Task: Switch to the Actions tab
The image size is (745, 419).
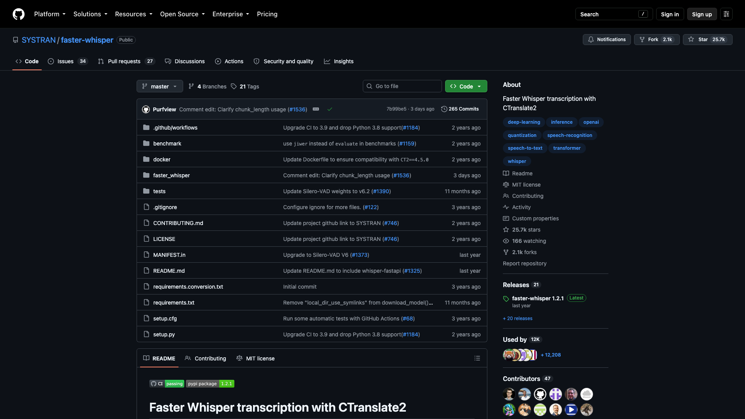Action: 229,61
